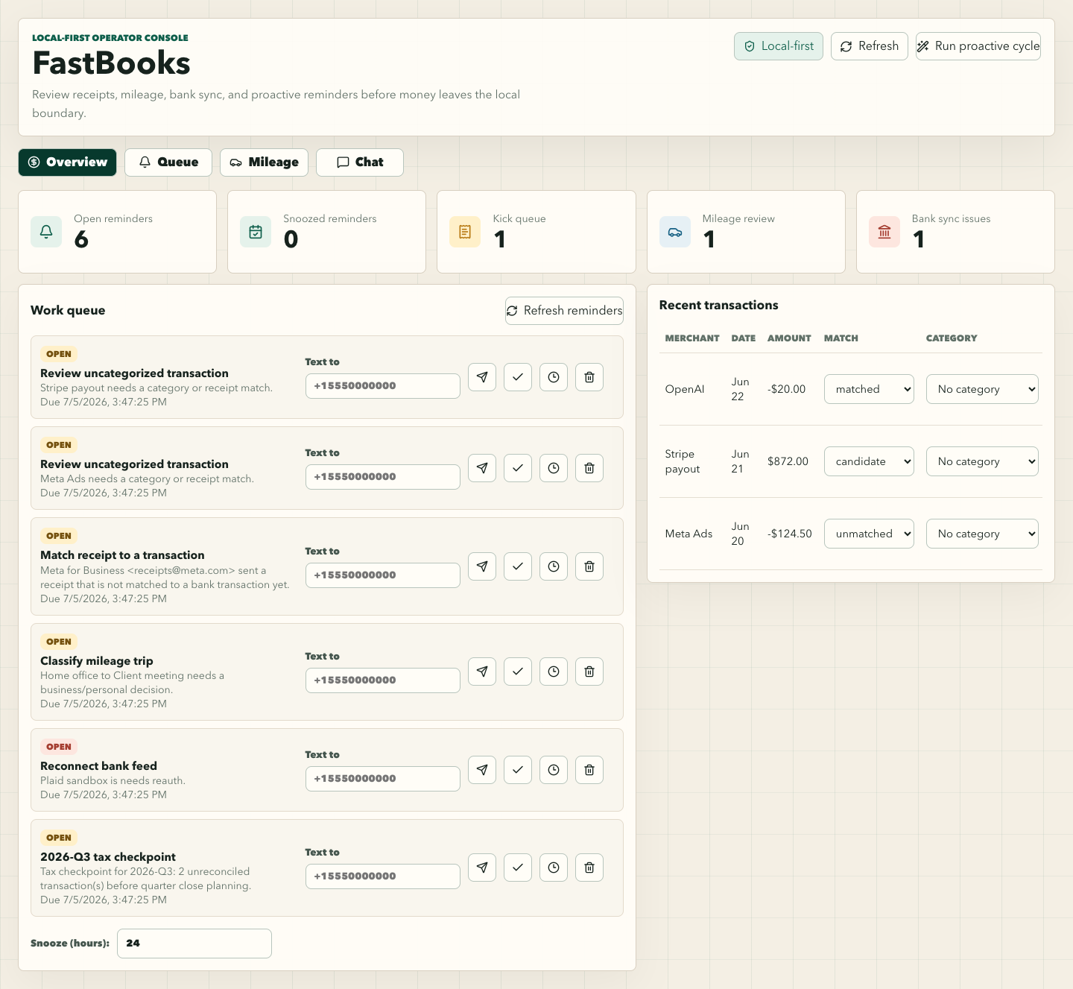Image resolution: width=1073 pixels, height=989 pixels.
Task: Click the Kick queue receipt icon
Action: [465, 232]
